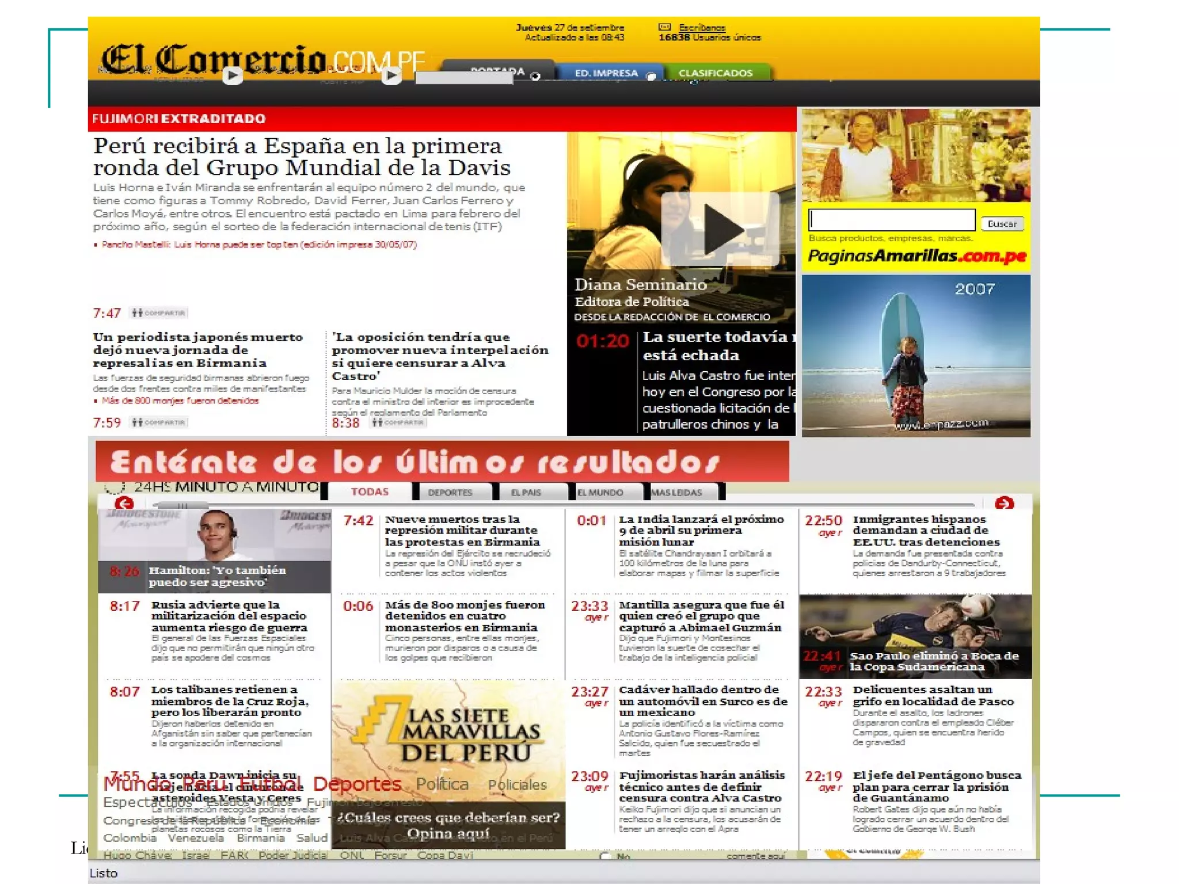Switch to the Mas Leidas tab

(x=676, y=492)
